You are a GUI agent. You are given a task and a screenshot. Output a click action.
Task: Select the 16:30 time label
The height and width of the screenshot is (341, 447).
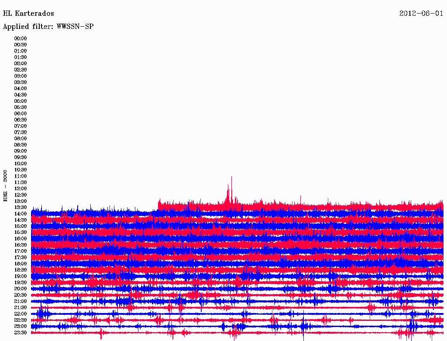[x=21, y=245]
